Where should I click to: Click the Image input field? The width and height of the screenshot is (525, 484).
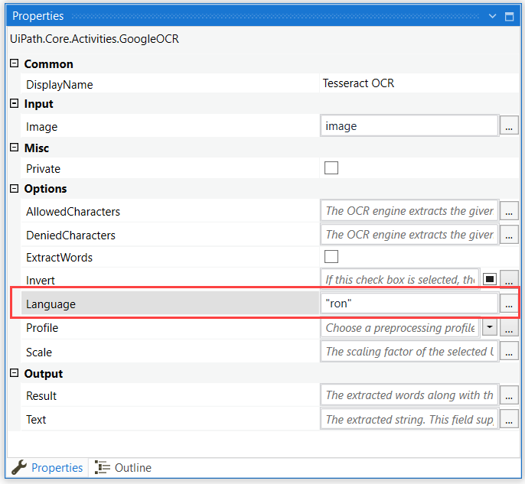point(409,126)
